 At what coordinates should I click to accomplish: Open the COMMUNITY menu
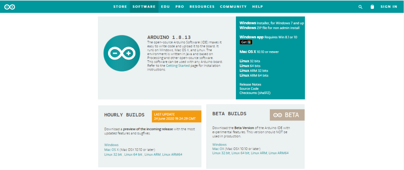click(233, 7)
